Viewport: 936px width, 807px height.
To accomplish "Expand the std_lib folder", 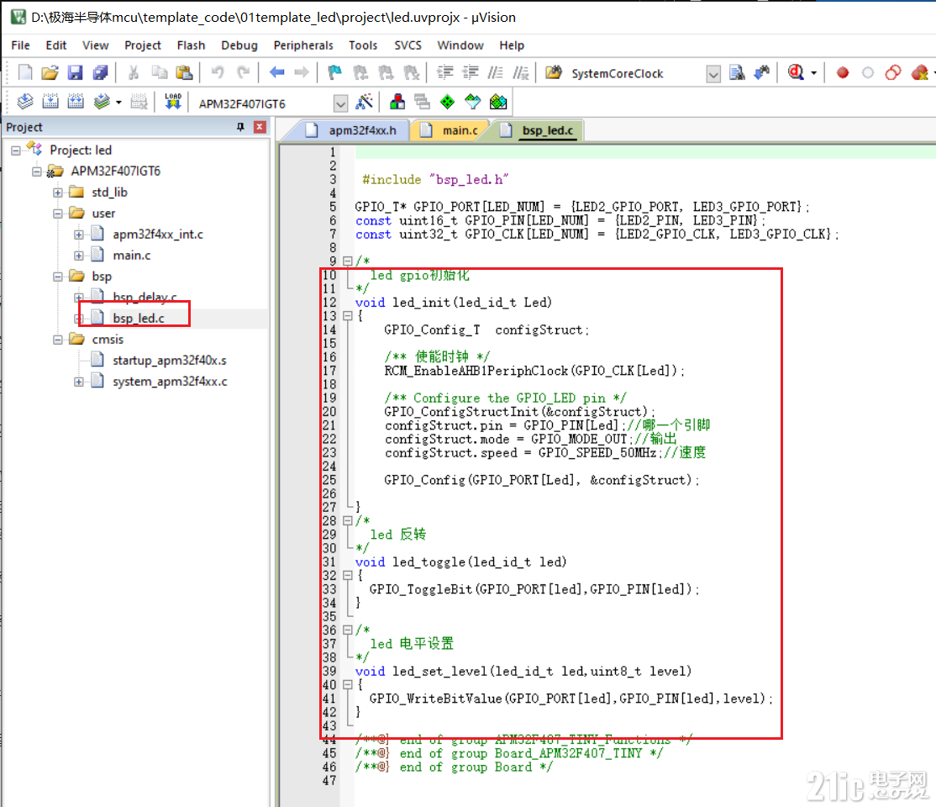I will (58, 193).
